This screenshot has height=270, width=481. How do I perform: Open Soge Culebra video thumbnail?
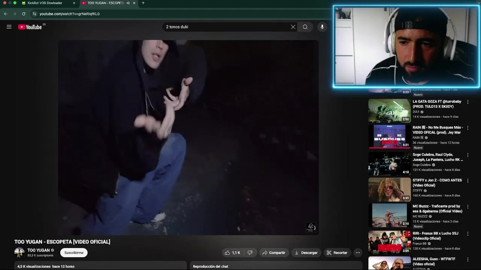click(389, 163)
